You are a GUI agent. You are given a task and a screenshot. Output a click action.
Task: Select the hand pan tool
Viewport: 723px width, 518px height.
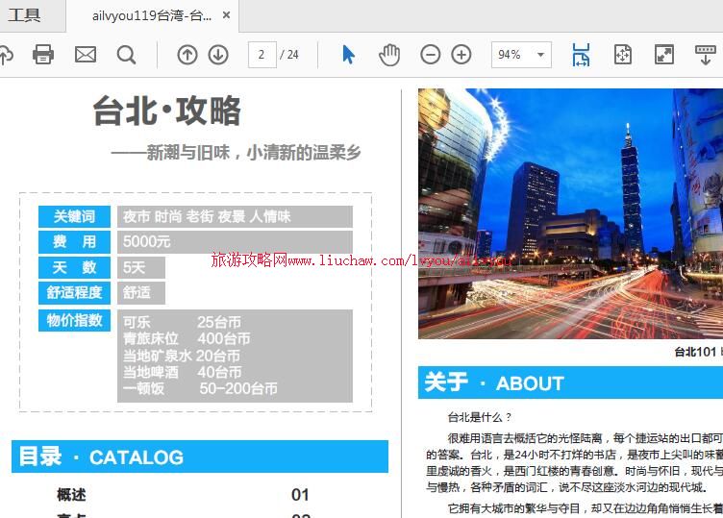(x=389, y=55)
